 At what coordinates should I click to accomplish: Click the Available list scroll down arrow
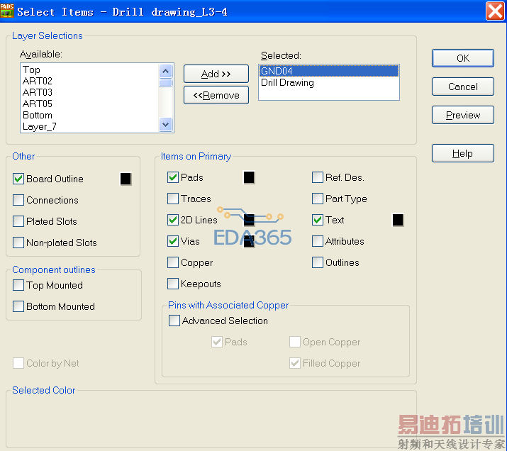pos(166,124)
